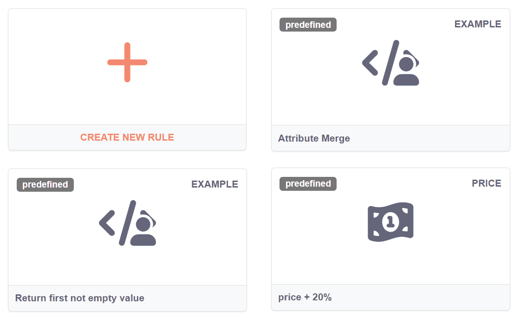This screenshot has width=520, height=318.
Task: Click the PRICE category tag
Action: pos(487,183)
